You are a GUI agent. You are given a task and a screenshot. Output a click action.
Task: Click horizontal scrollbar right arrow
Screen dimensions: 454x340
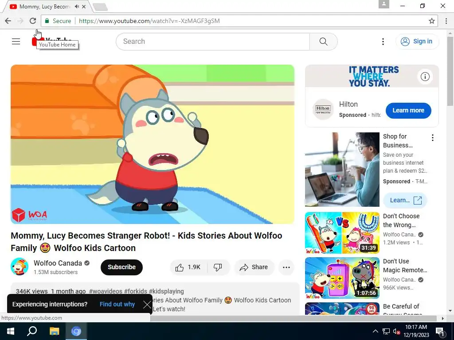point(443,318)
